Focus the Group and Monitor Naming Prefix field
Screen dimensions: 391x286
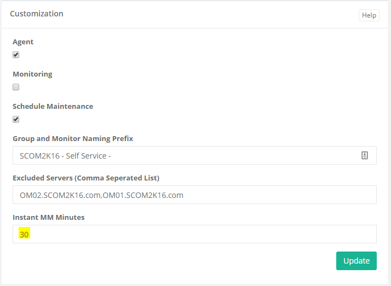[x=194, y=155]
